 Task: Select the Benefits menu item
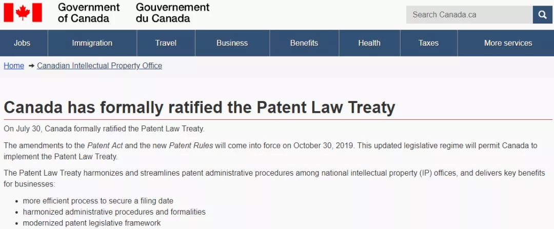tap(304, 43)
